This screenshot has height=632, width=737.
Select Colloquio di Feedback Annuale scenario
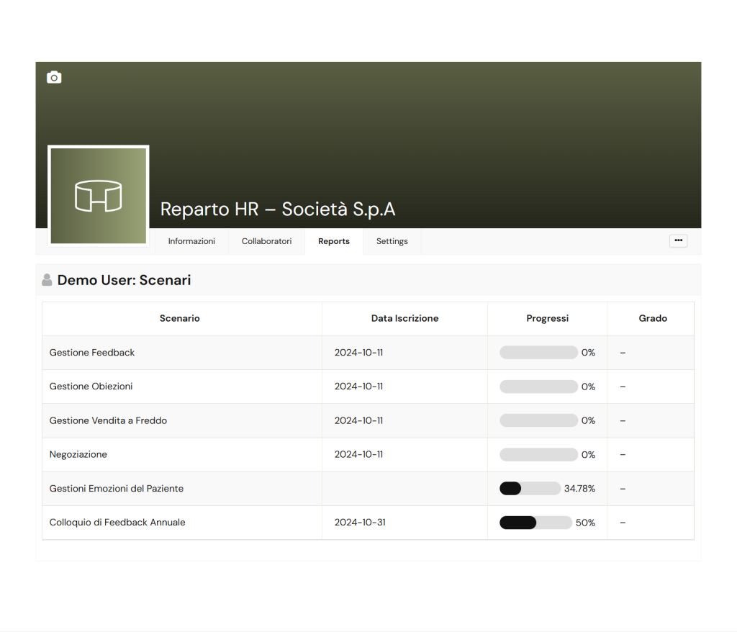pyautogui.click(x=117, y=523)
